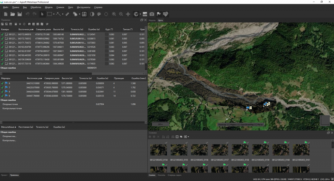Click the Save project floppy disk icon
Screen dimensions: 334x181
tap(20, 14)
